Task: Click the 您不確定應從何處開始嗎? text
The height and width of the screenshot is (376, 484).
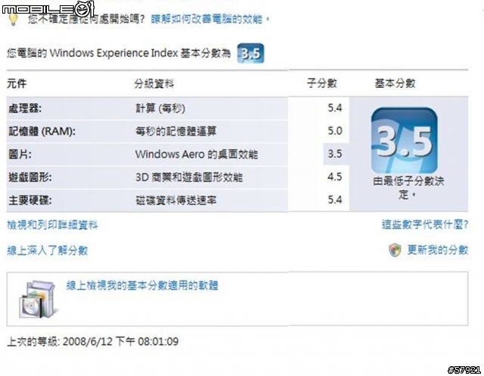Action: click(x=86, y=19)
